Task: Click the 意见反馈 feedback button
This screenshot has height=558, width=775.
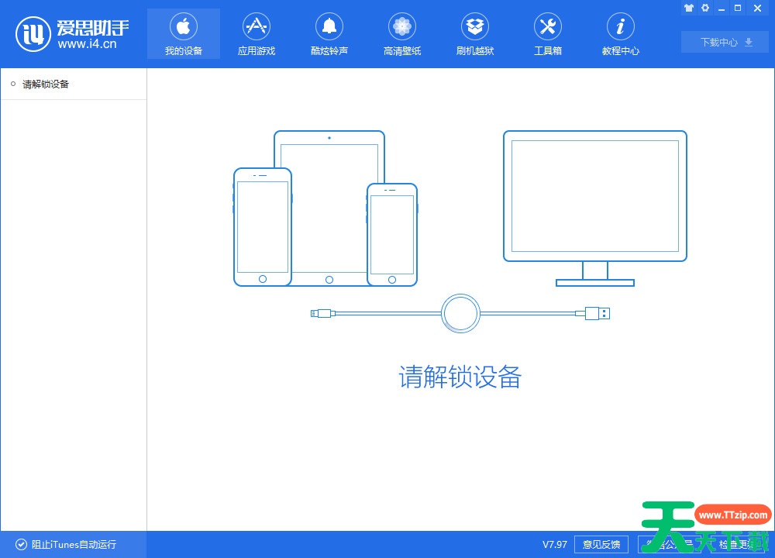Action: [601, 545]
